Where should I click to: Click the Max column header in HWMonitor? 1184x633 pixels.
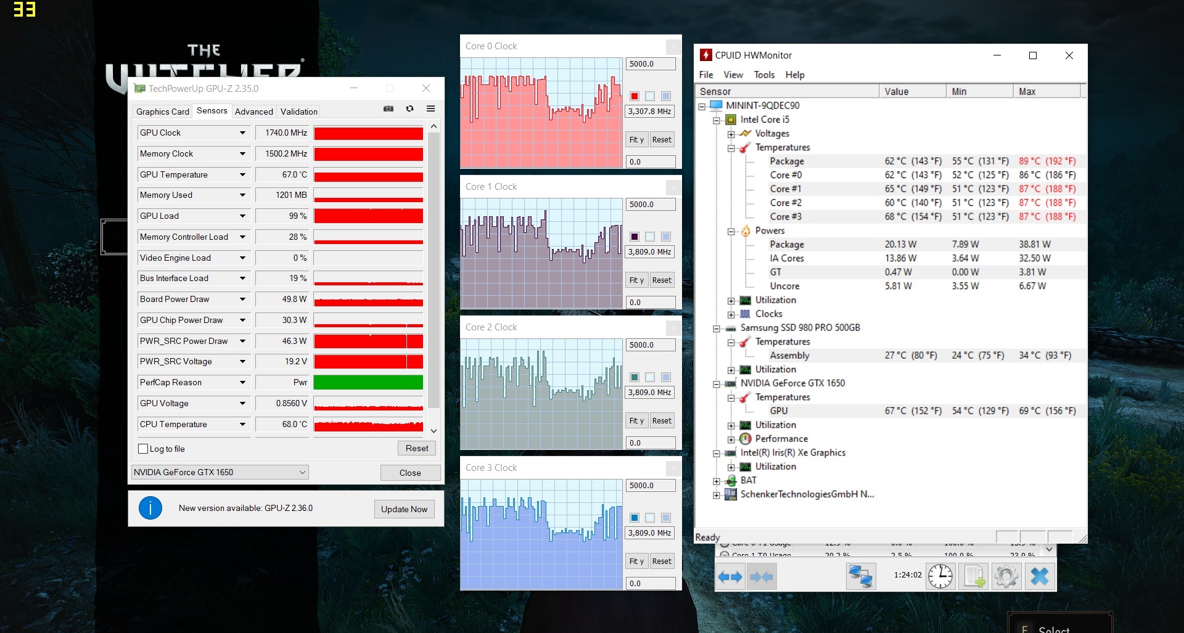pos(1046,91)
